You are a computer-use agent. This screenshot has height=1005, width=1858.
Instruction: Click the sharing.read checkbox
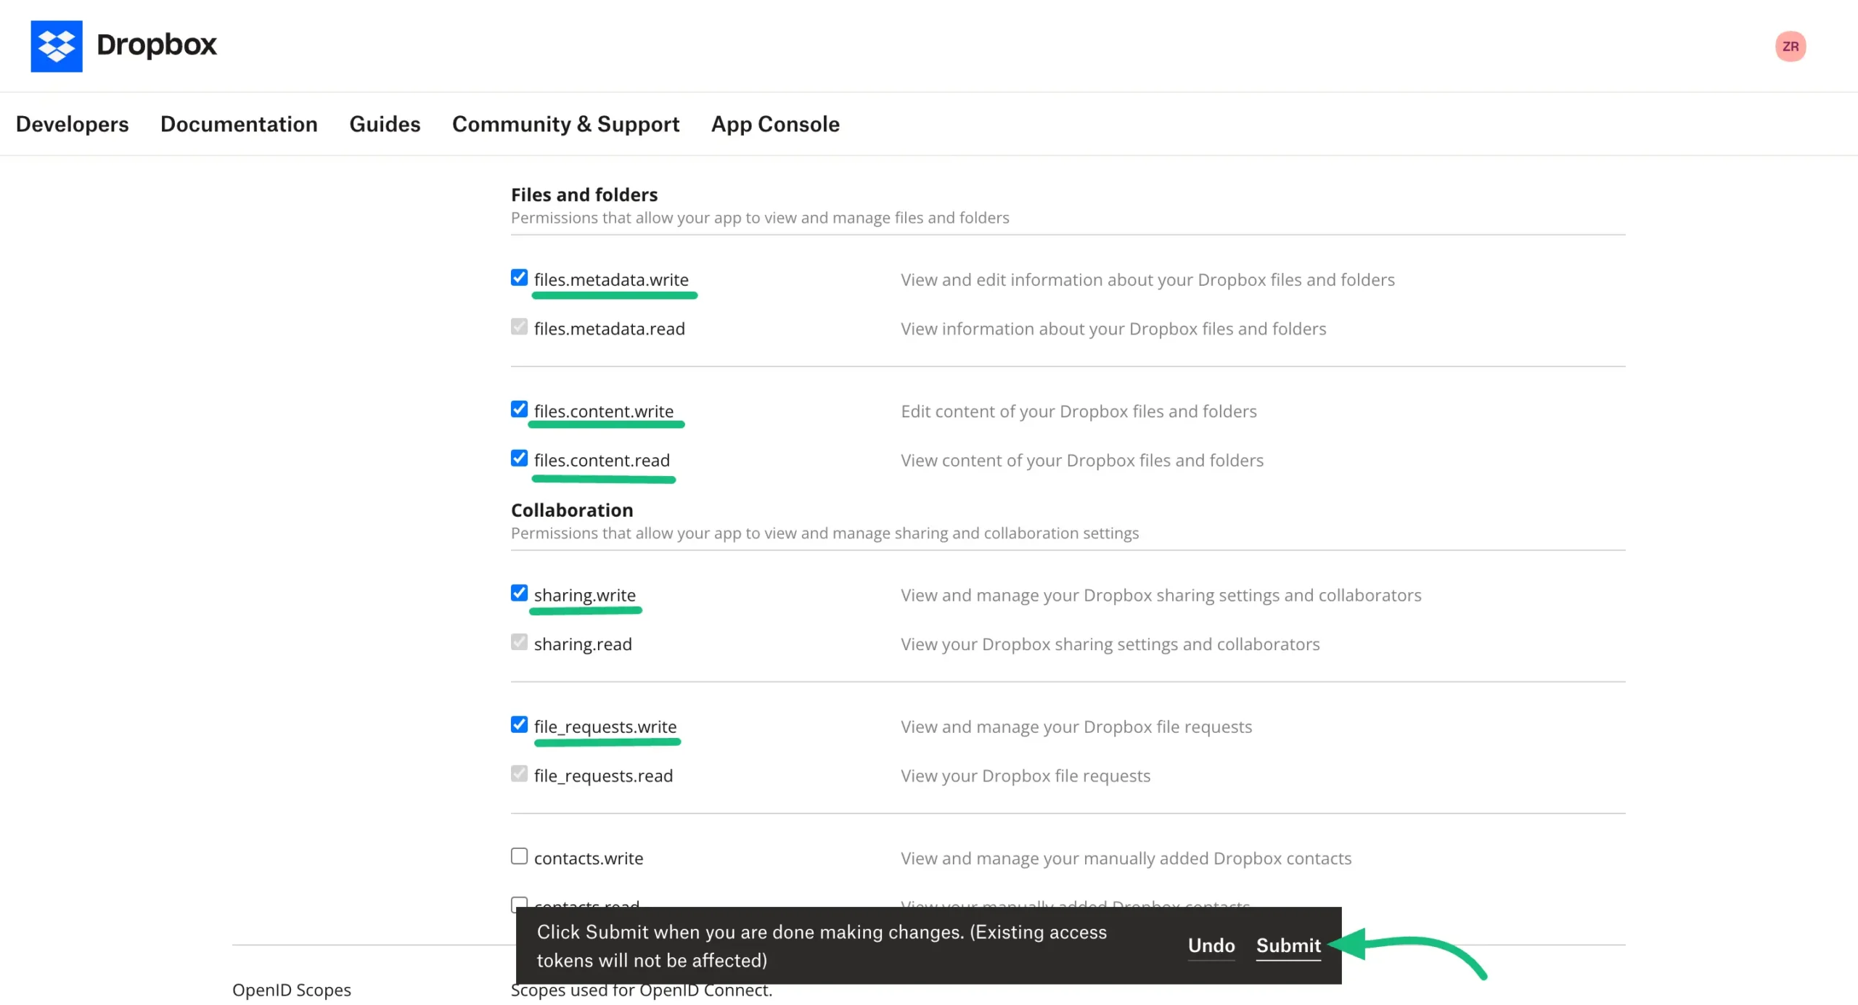pyautogui.click(x=518, y=641)
